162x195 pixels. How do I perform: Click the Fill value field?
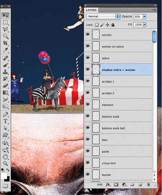[x=138, y=25]
